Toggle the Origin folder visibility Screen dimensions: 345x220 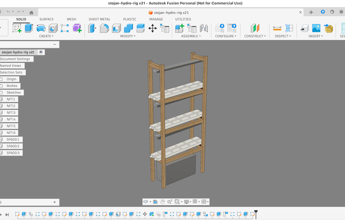(1, 79)
